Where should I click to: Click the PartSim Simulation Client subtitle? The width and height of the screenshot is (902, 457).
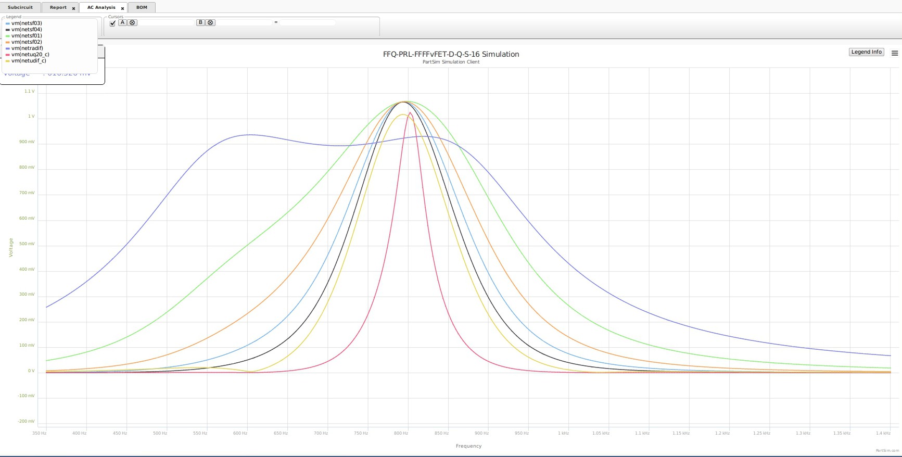(451, 62)
